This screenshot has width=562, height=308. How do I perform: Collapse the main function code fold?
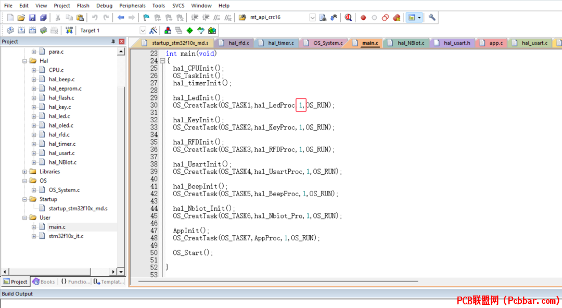[162, 61]
